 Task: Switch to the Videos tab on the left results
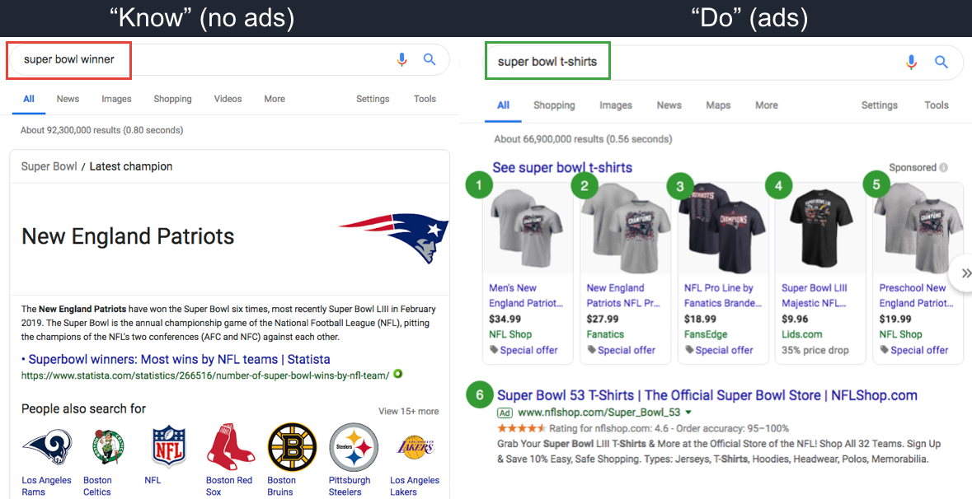[228, 98]
